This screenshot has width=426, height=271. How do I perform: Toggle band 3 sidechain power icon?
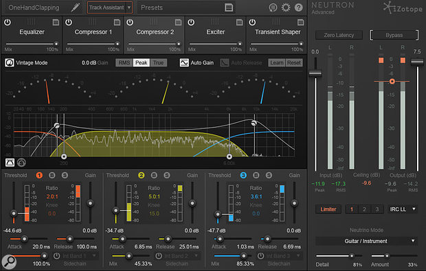coord(260,256)
